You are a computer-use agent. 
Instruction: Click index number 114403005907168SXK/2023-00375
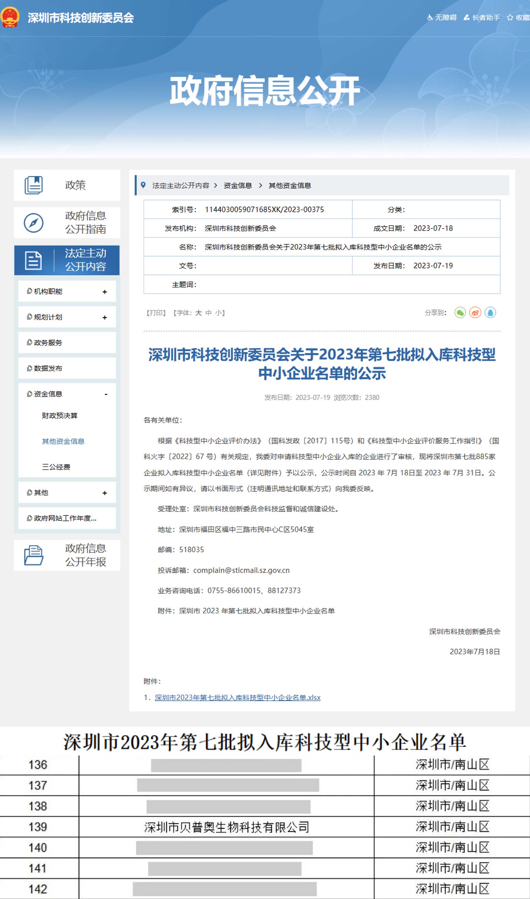264,210
